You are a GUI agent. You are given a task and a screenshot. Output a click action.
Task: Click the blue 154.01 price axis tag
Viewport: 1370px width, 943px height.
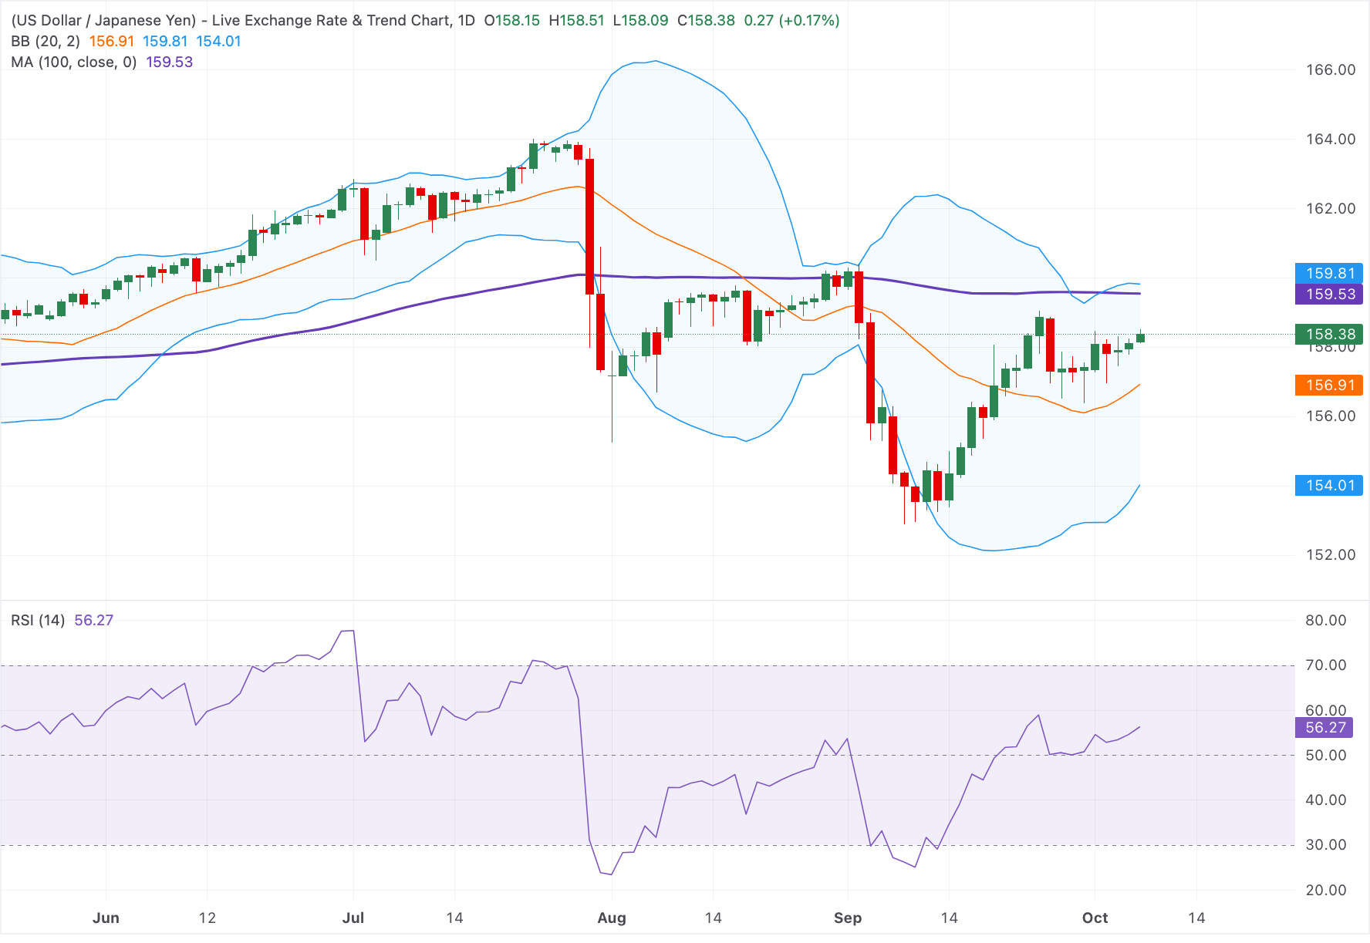pyautogui.click(x=1330, y=485)
